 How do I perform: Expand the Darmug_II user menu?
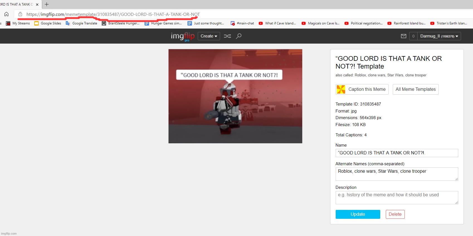[439, 36]
